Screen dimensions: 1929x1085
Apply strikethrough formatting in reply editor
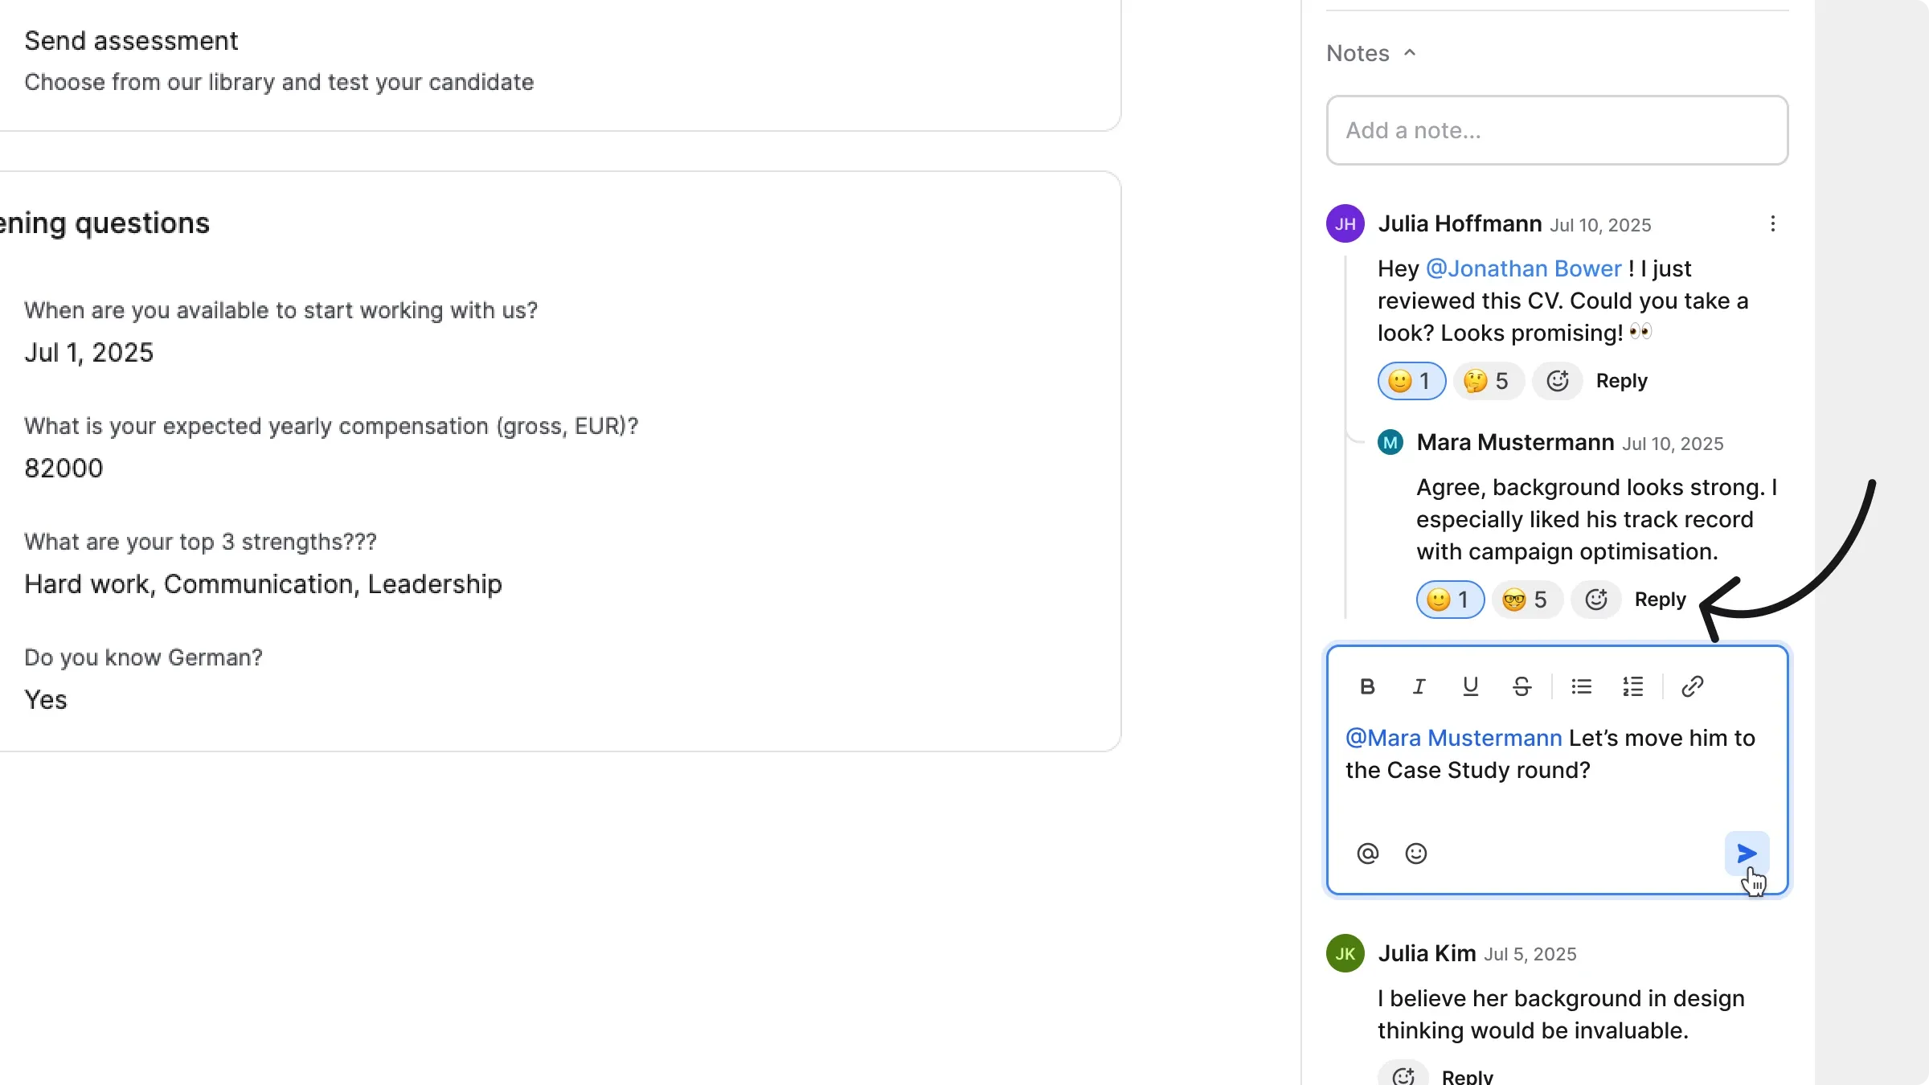click(x=1521, y=686)
